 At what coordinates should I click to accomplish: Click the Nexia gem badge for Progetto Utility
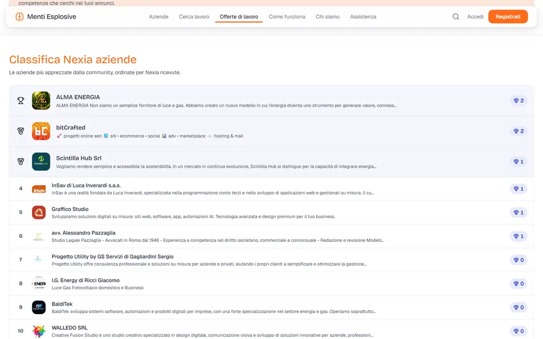[x=519, y=260]
